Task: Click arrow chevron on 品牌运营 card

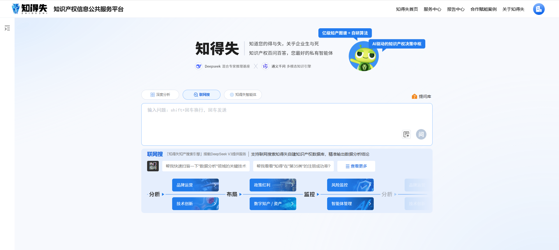Action: (x=215, y=185)
